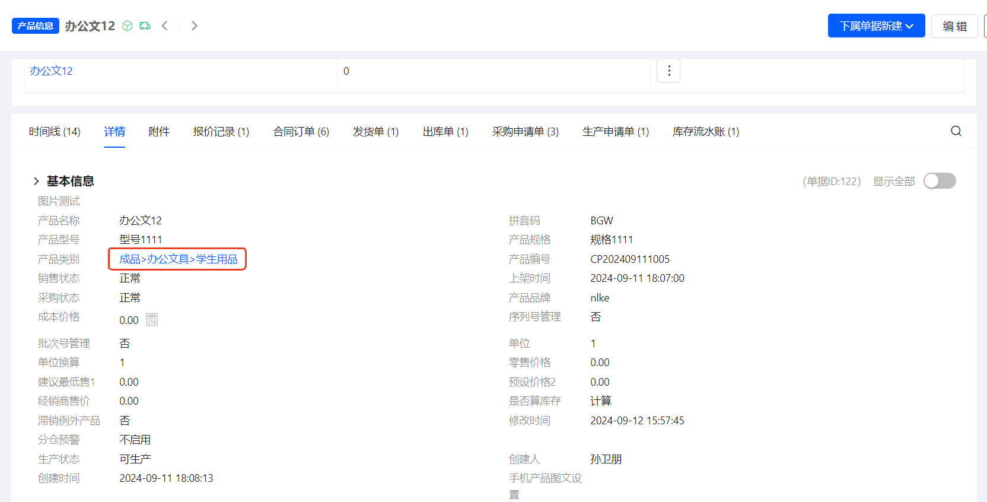Viewport: 987px width, 502px height.
Task: Open the 库存流水账 (1) tab
Action: 706,132
